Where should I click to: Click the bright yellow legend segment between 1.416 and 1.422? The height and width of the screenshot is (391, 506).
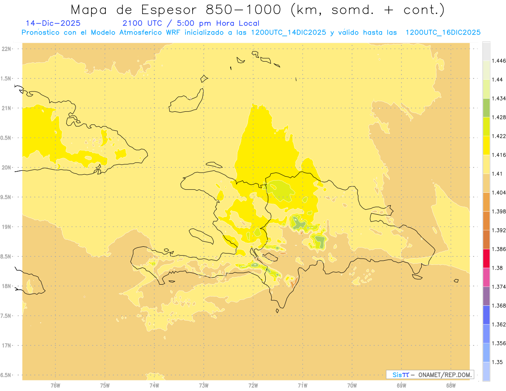point(486,145)
